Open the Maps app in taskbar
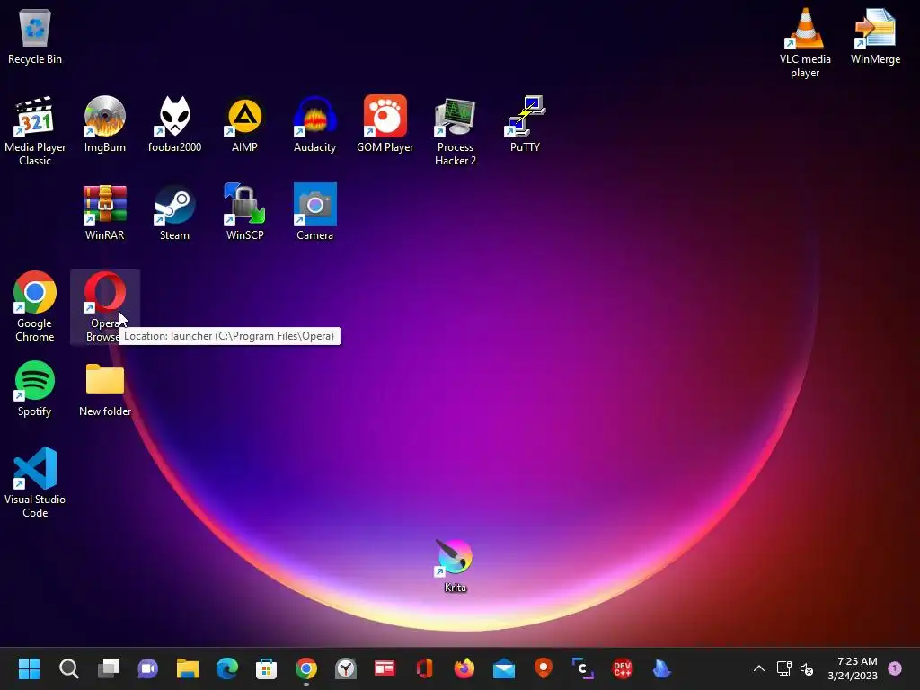Image resolution: width=920 pixels, height=690 pixels. pyautogui.click(x=544, y=668)
